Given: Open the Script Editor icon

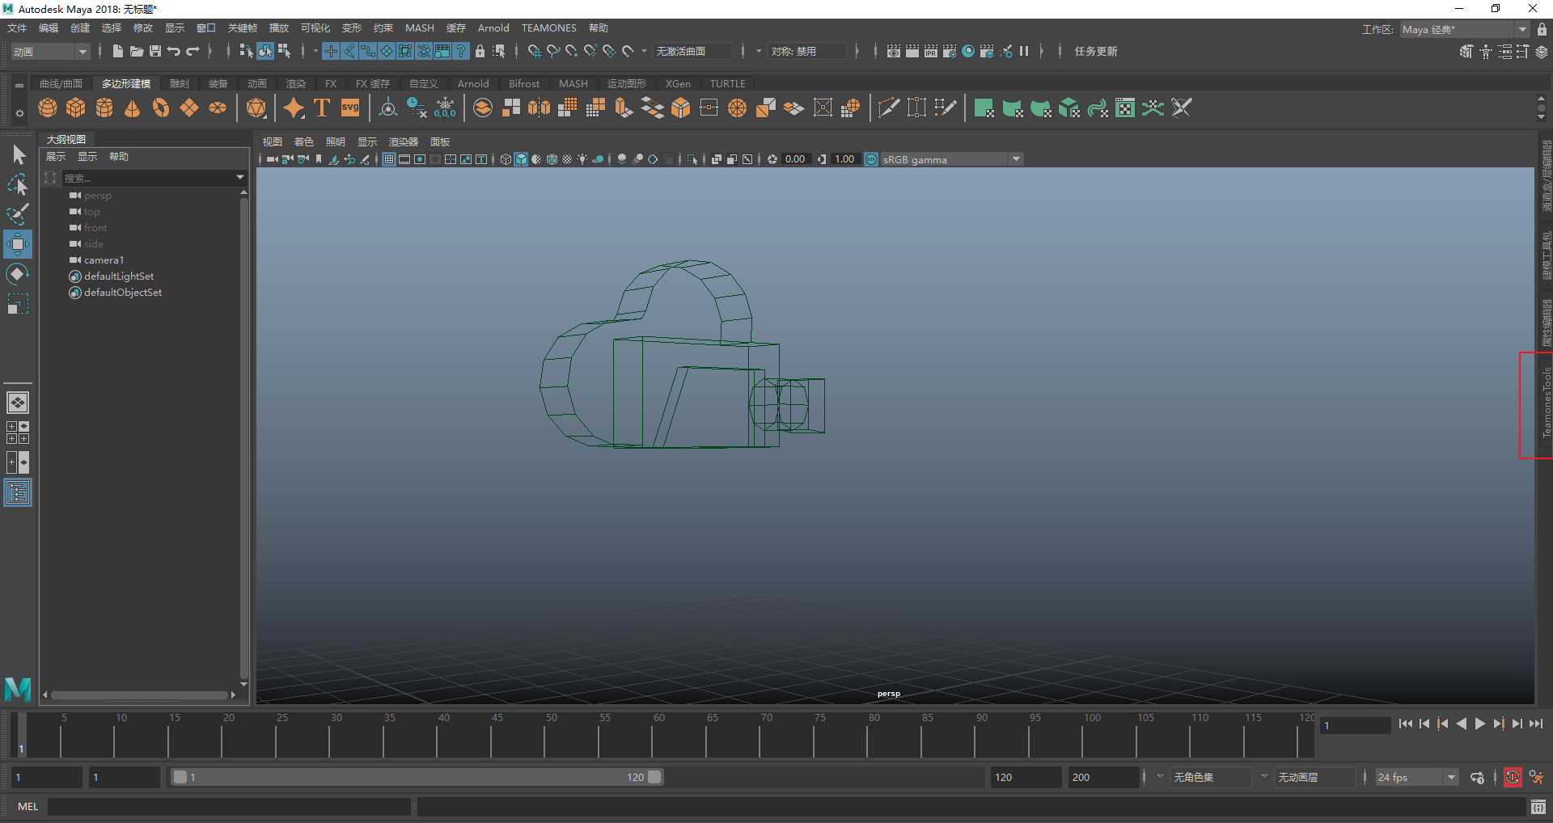Looking at the screenshot, I should click(1538, 807).
